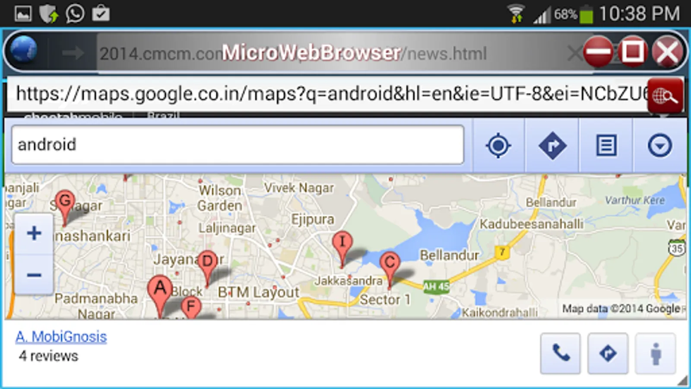This screenshot has width=691, height=389.
Task: Click the Sector 1 map label
Action: 385,300
